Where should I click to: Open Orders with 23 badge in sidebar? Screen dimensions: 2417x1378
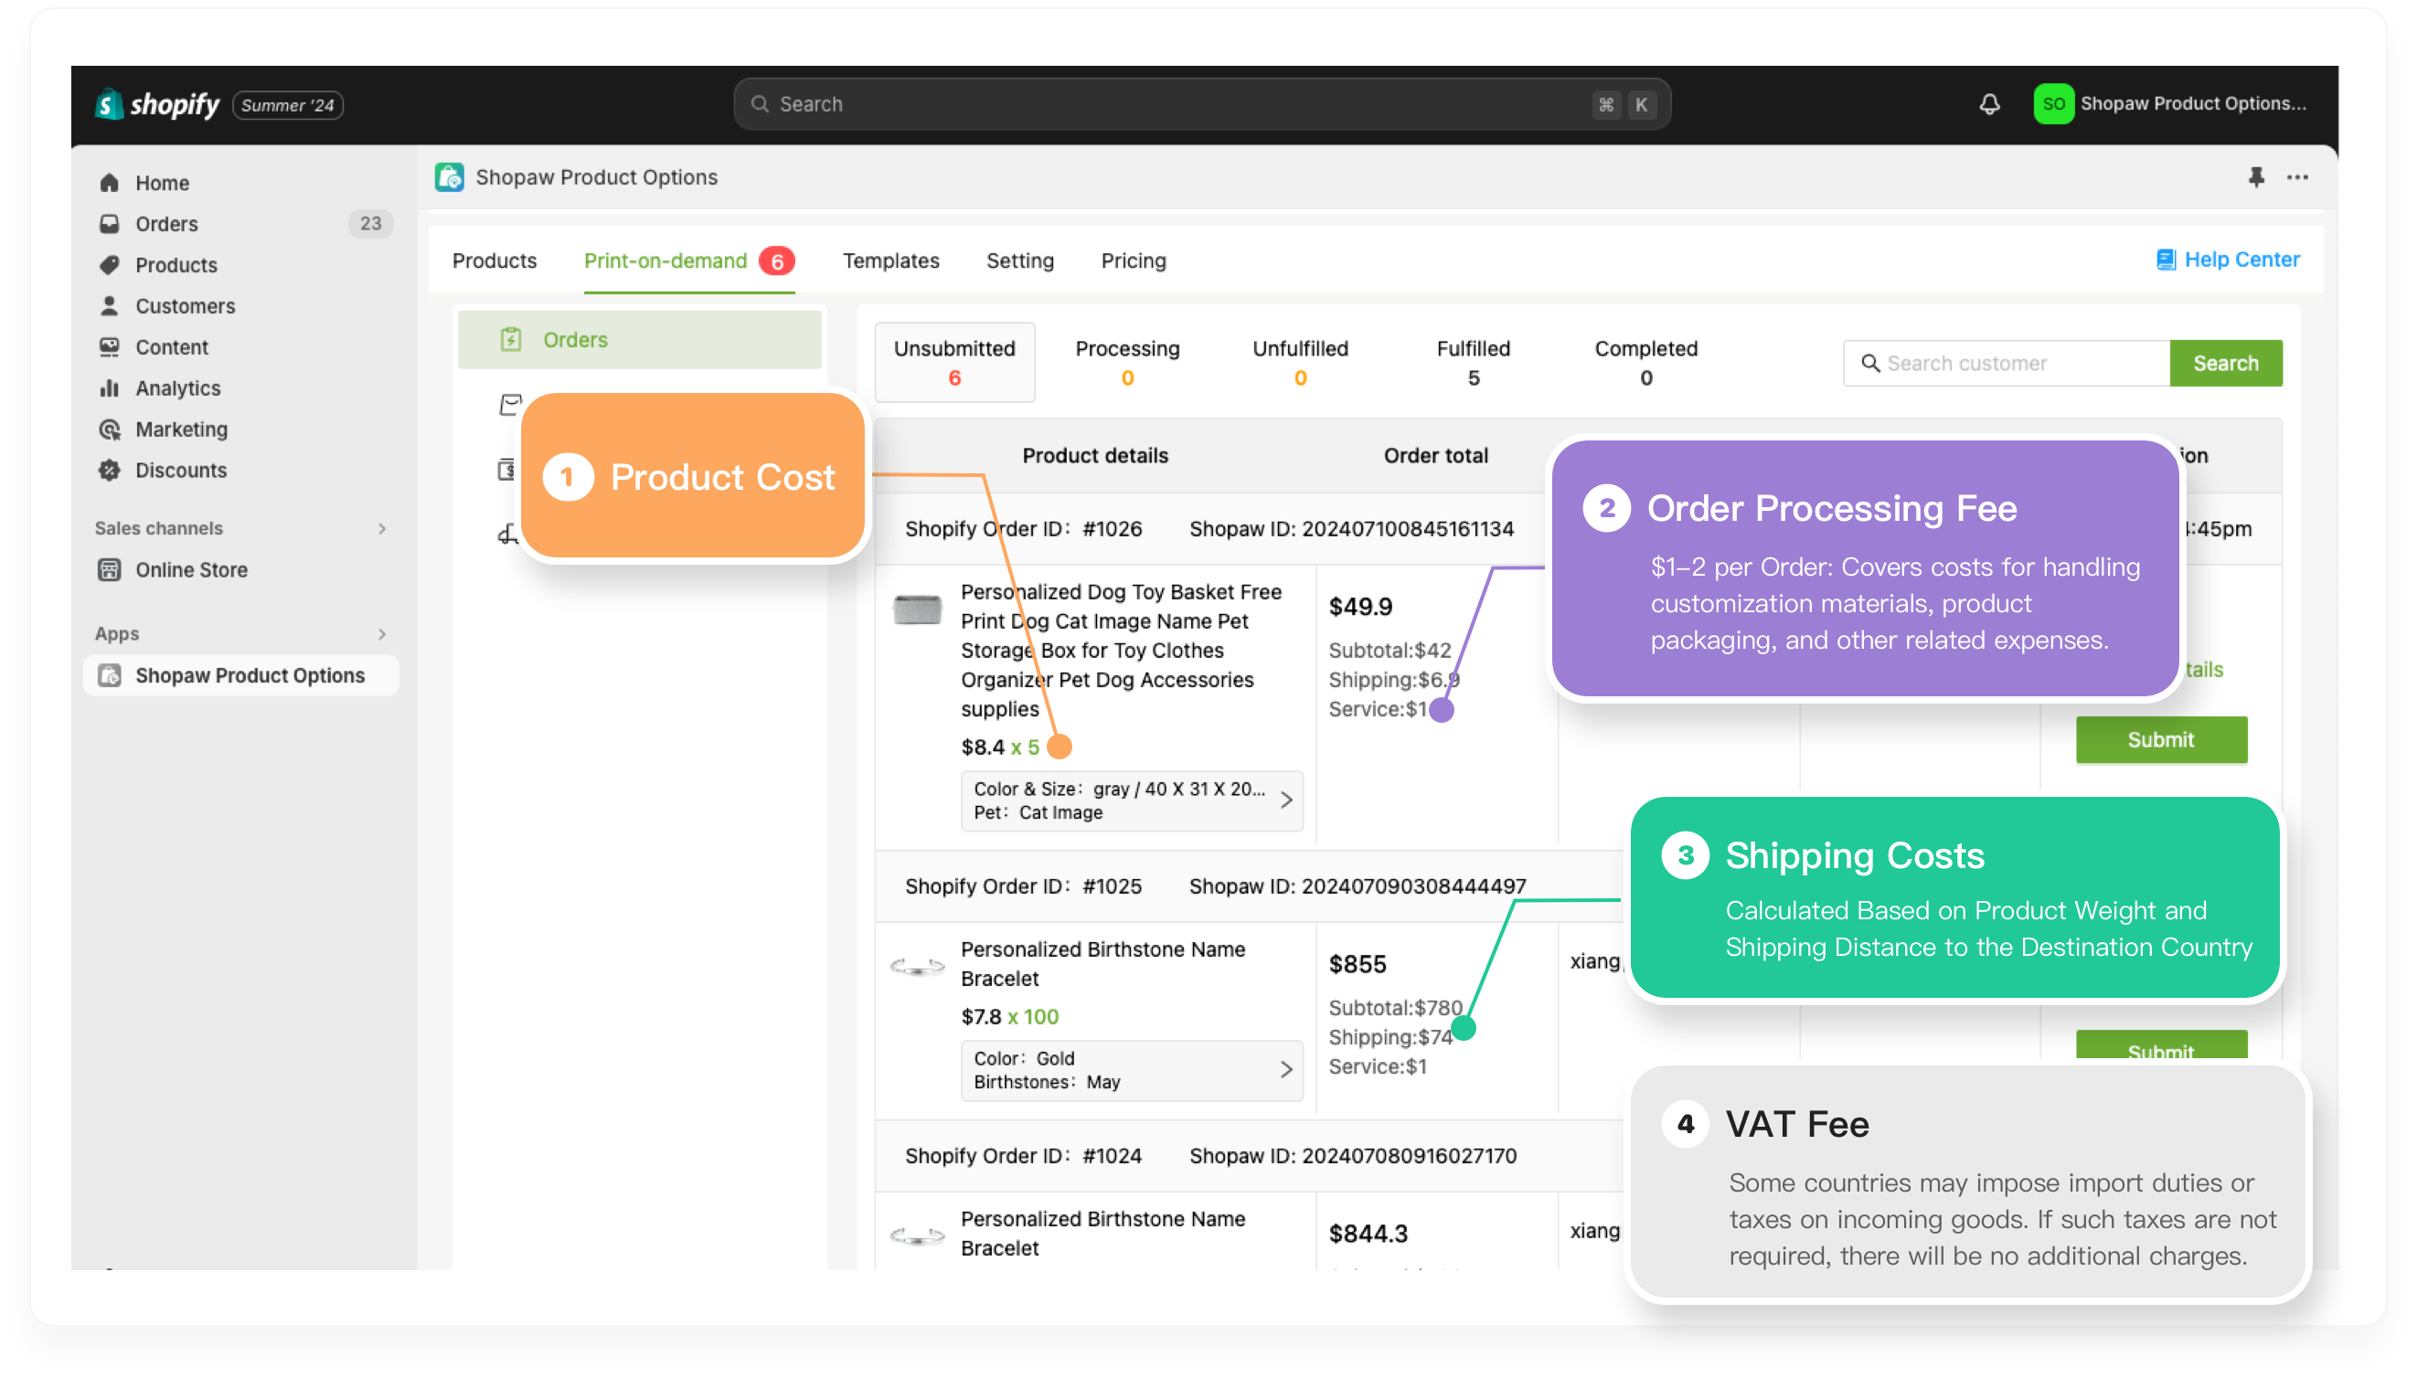pyautogui.click(x=241, y=223)
